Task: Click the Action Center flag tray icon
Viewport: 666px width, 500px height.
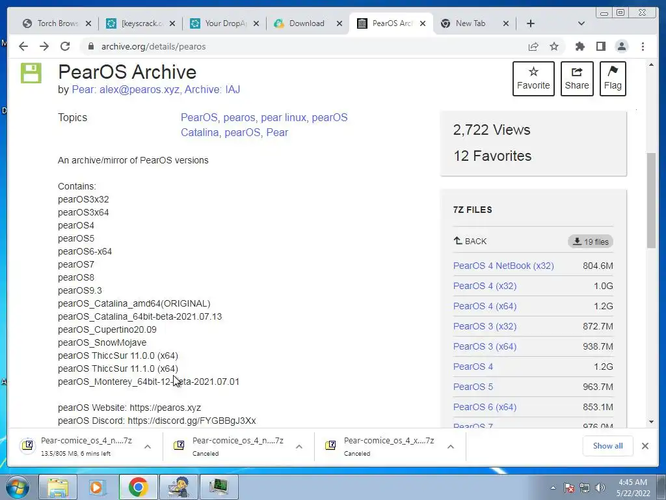Action: [569, 488]
